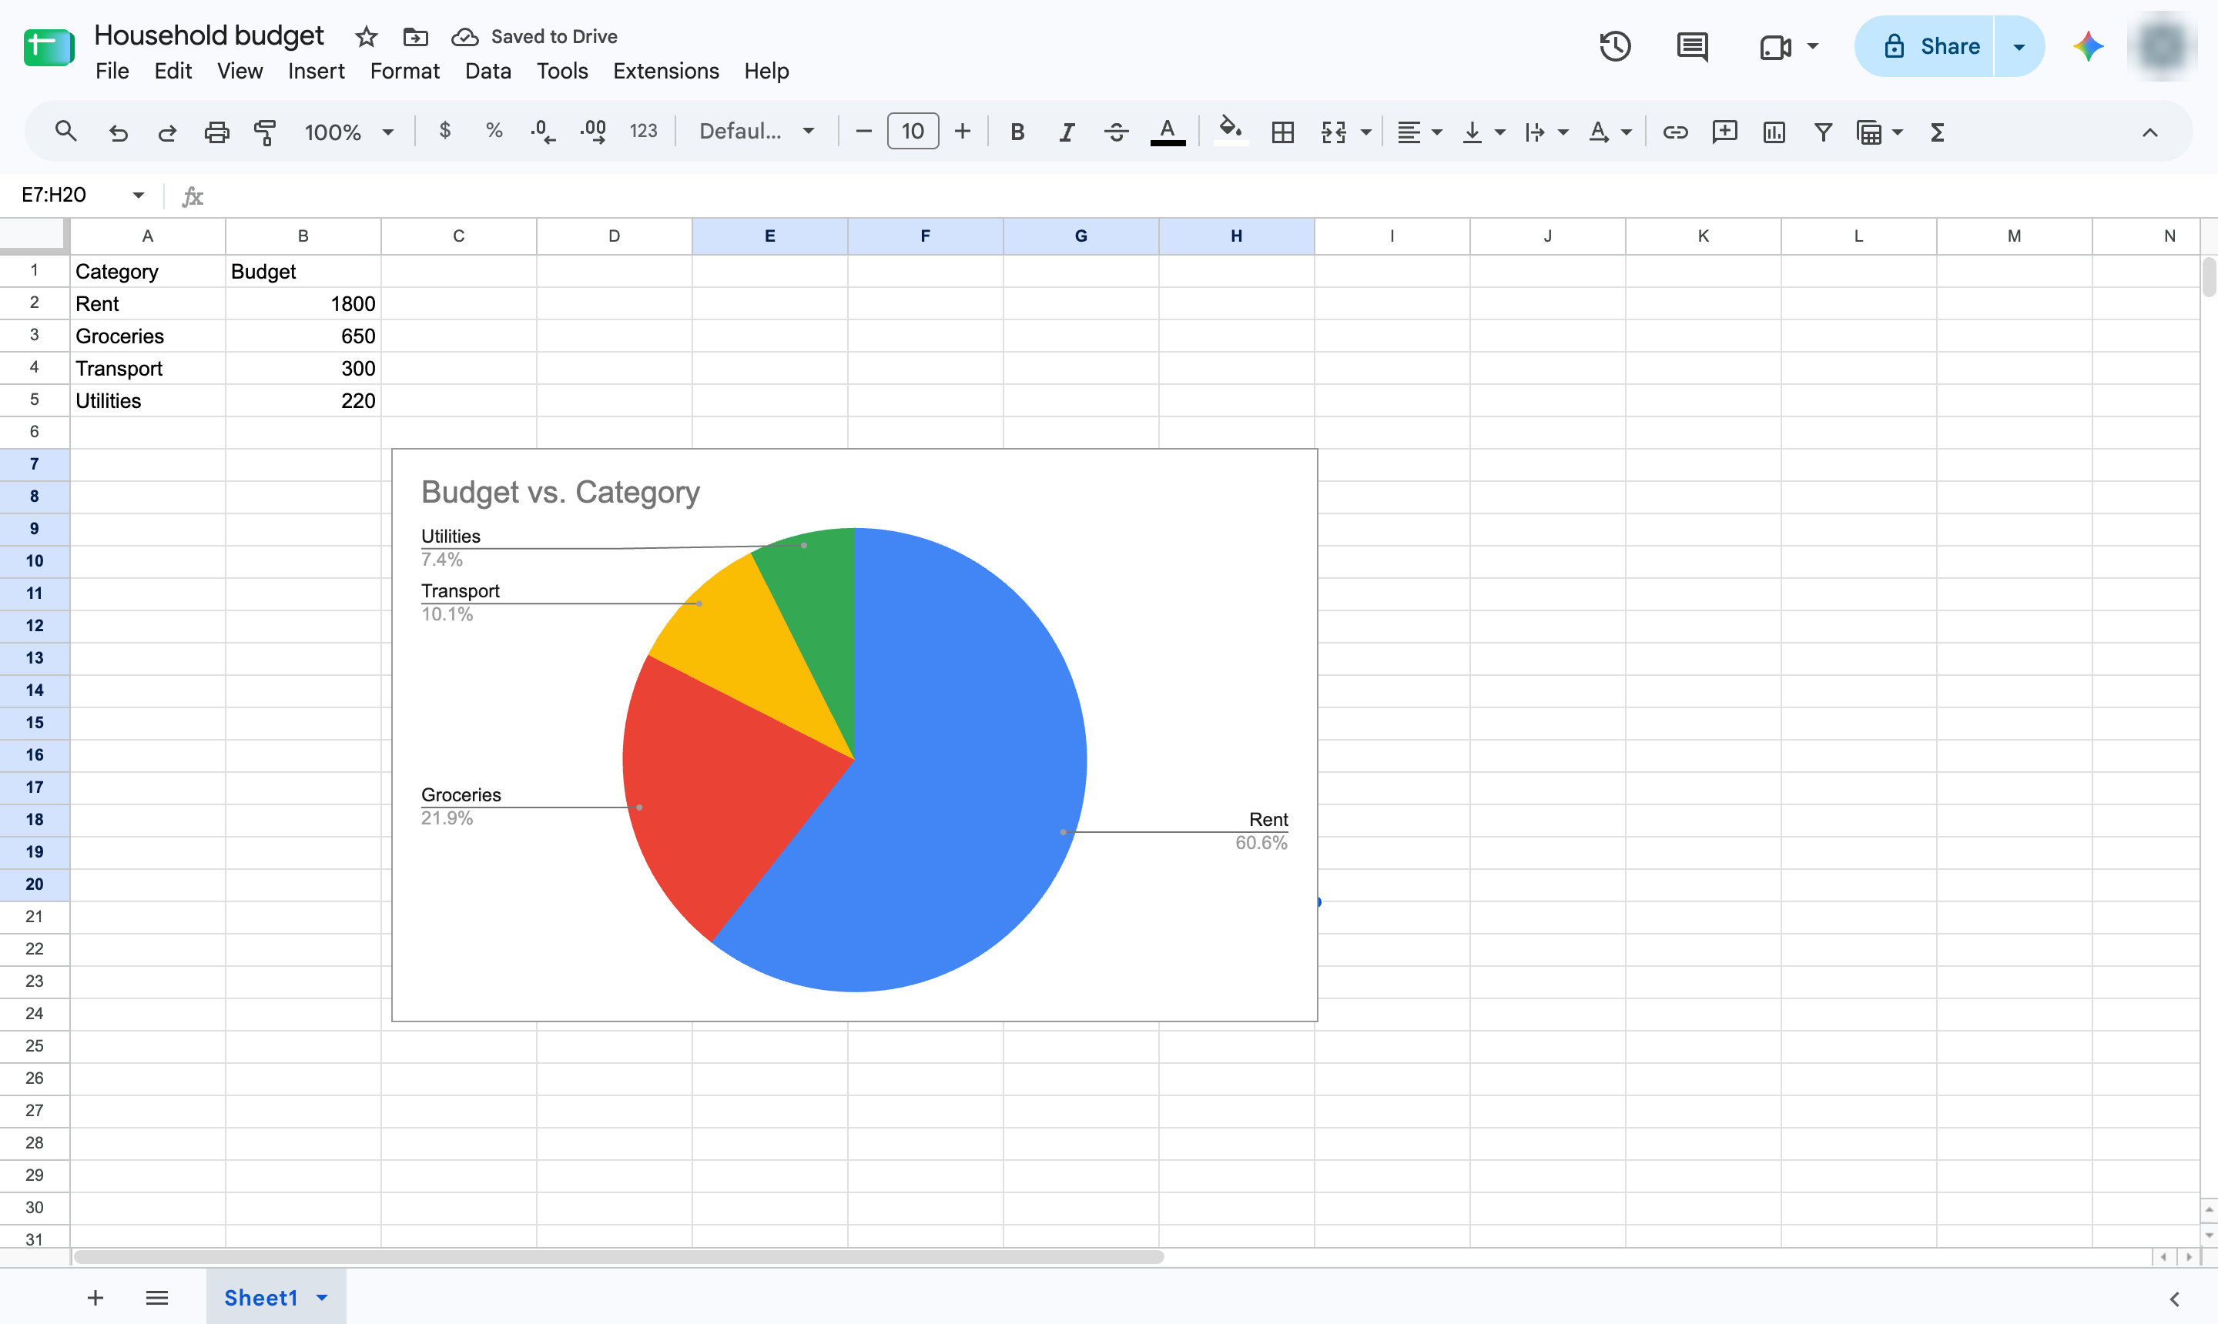Hide the menus with collapse chevron
2218x1324 pixels.
2150,132
